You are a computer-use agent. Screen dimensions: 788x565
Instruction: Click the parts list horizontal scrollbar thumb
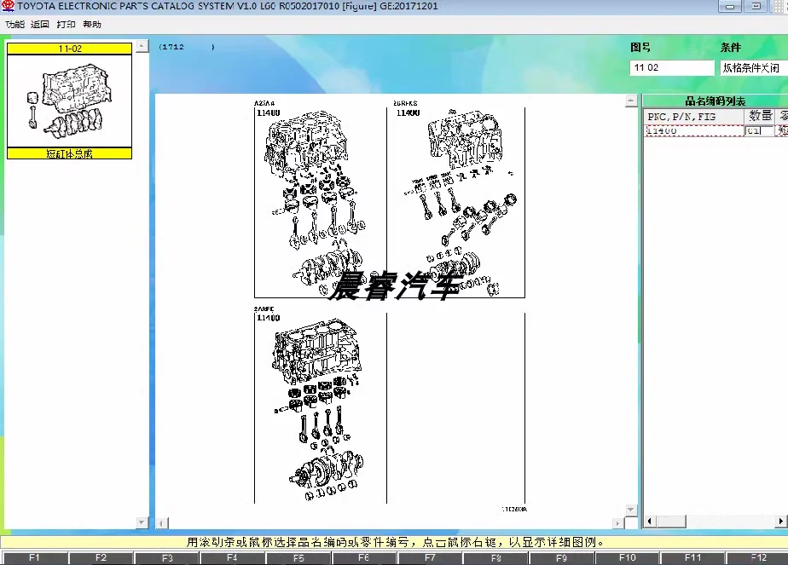click(x=671, y=522)
